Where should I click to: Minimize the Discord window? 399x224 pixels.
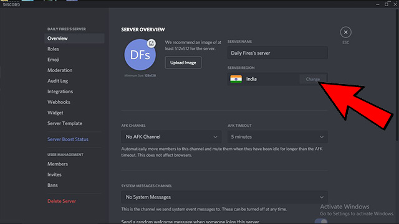pyautogui.click(x=378, y=4)
